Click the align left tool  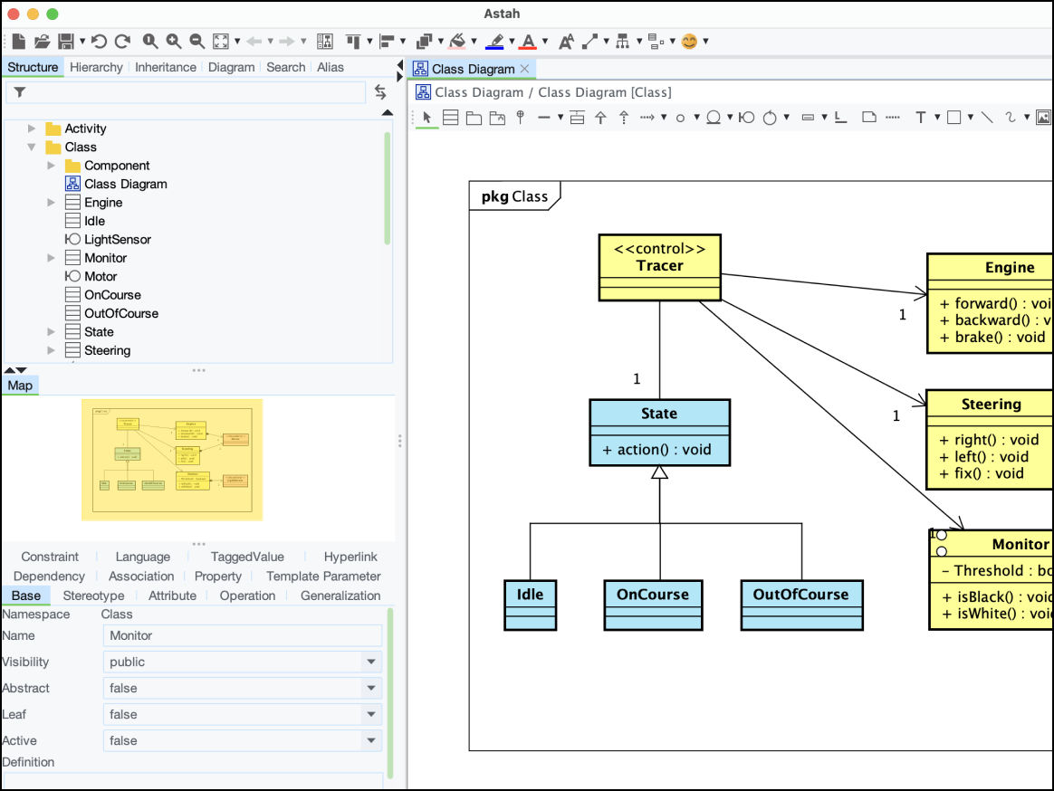(387, 42)
